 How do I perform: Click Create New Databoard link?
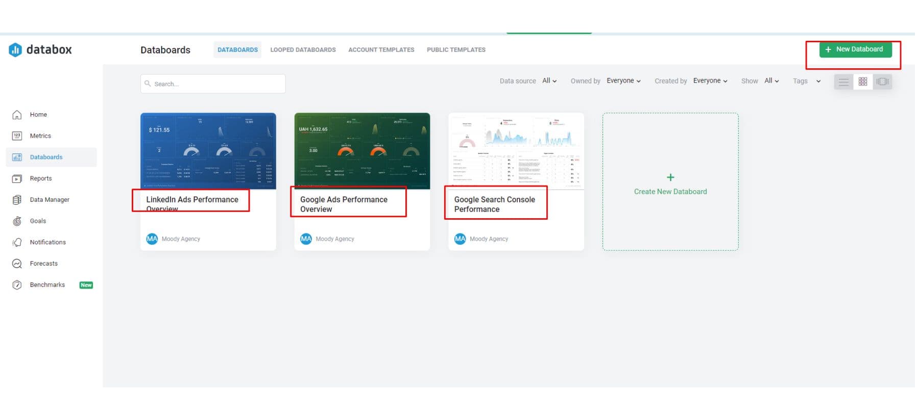[x=670, y=192]
